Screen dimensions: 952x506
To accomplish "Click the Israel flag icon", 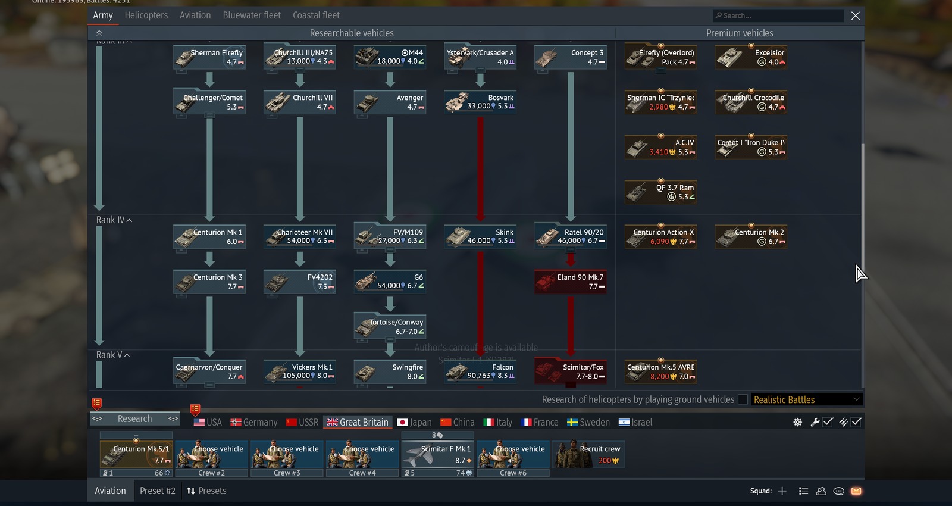I will point(624,423).
